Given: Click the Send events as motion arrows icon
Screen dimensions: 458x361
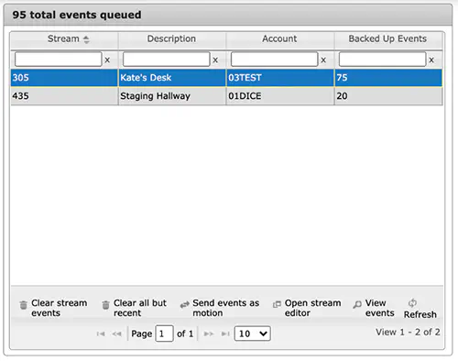Looking at the screenshot, I should click(185, 305).
